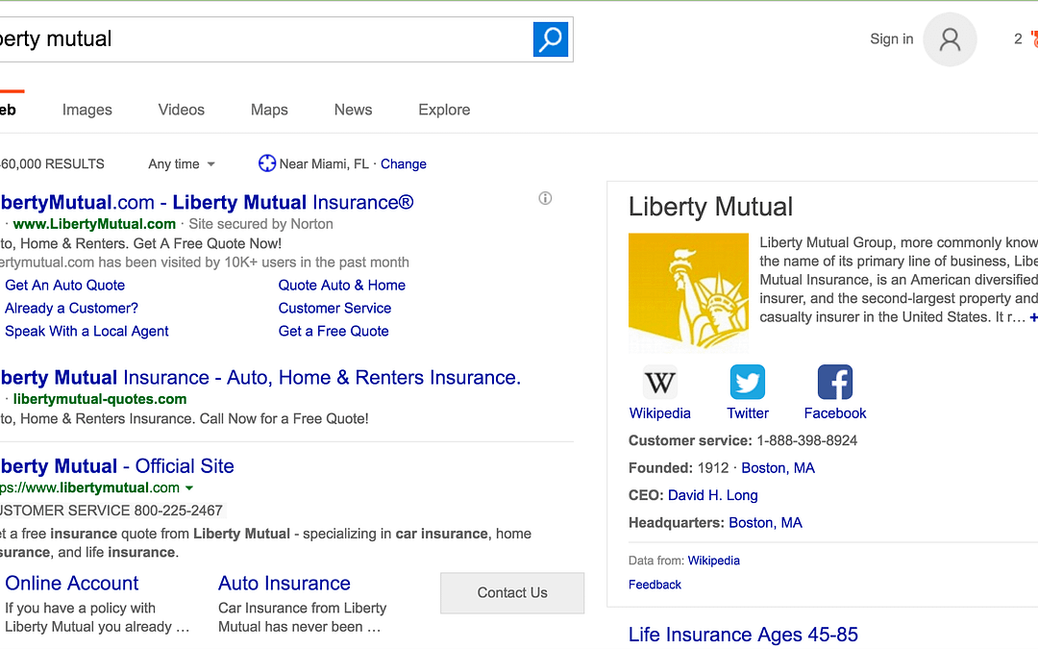Open the Facebook text link under icon

835,413
